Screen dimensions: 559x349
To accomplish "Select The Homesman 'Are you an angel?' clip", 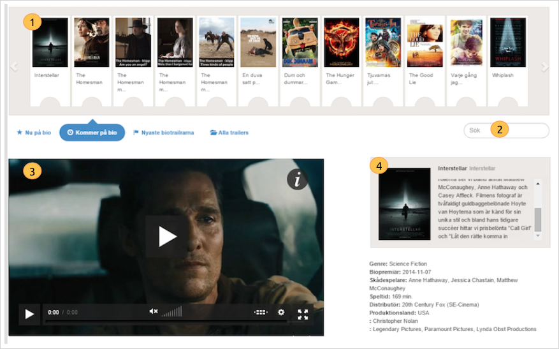I will (x=133, y=43).
